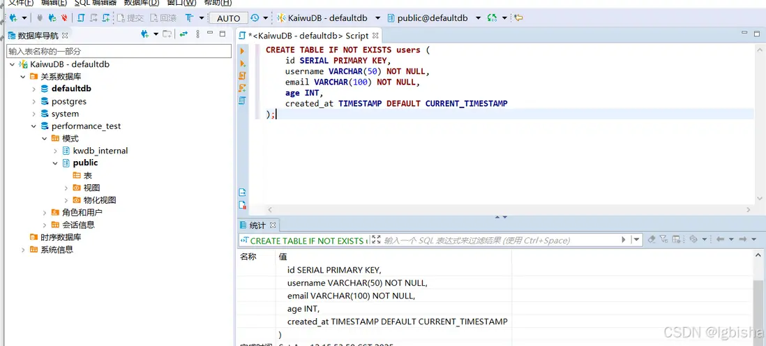Click the transaction log clock icon
This screenshot has width=766, height=346.
pos(255,18)
